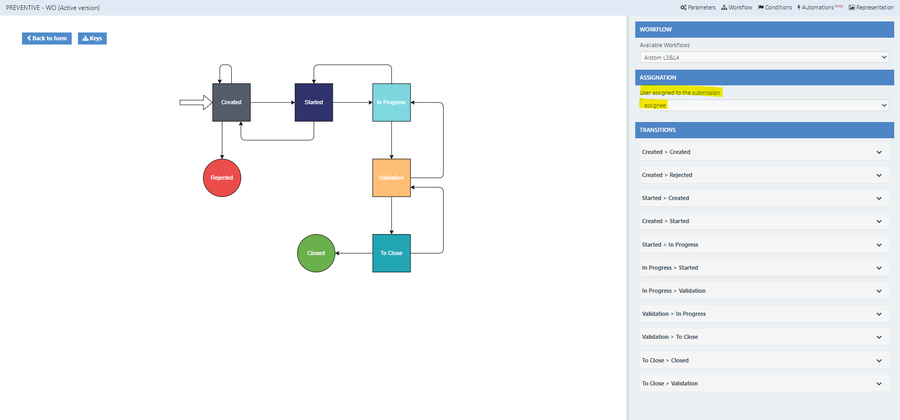Click the User assigned to the submission label
The width and height of the screenshot is (900, 420).
tap(680, 93)
